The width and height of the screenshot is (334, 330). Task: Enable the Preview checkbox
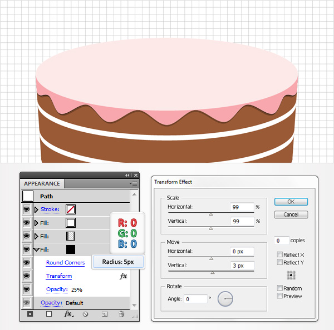[279, 296]
